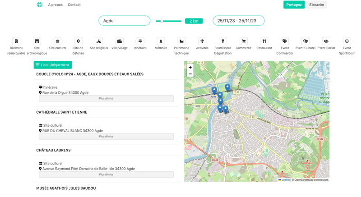Filter by Site culturel icon
361x197 pixels.
(58, 41)
